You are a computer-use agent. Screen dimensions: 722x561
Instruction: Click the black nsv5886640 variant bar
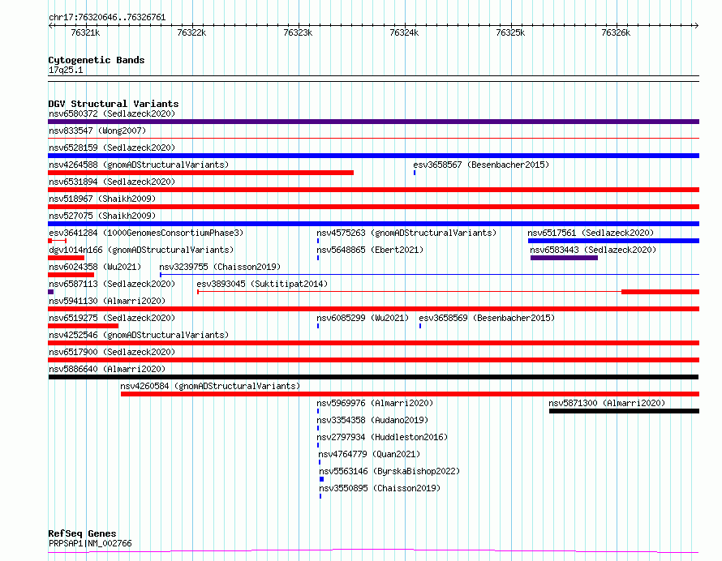click(373, 377)
